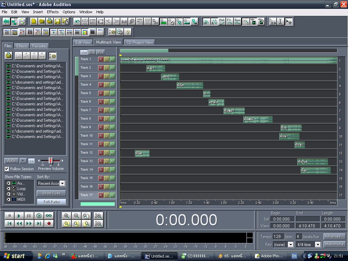Toggle the Loop file type checkbox

[x=8, y=189]
